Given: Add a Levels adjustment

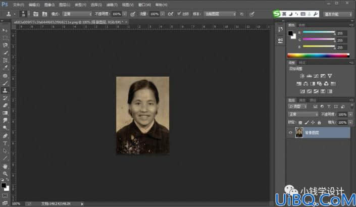Looking at the screenshot, I should point(309,76).
